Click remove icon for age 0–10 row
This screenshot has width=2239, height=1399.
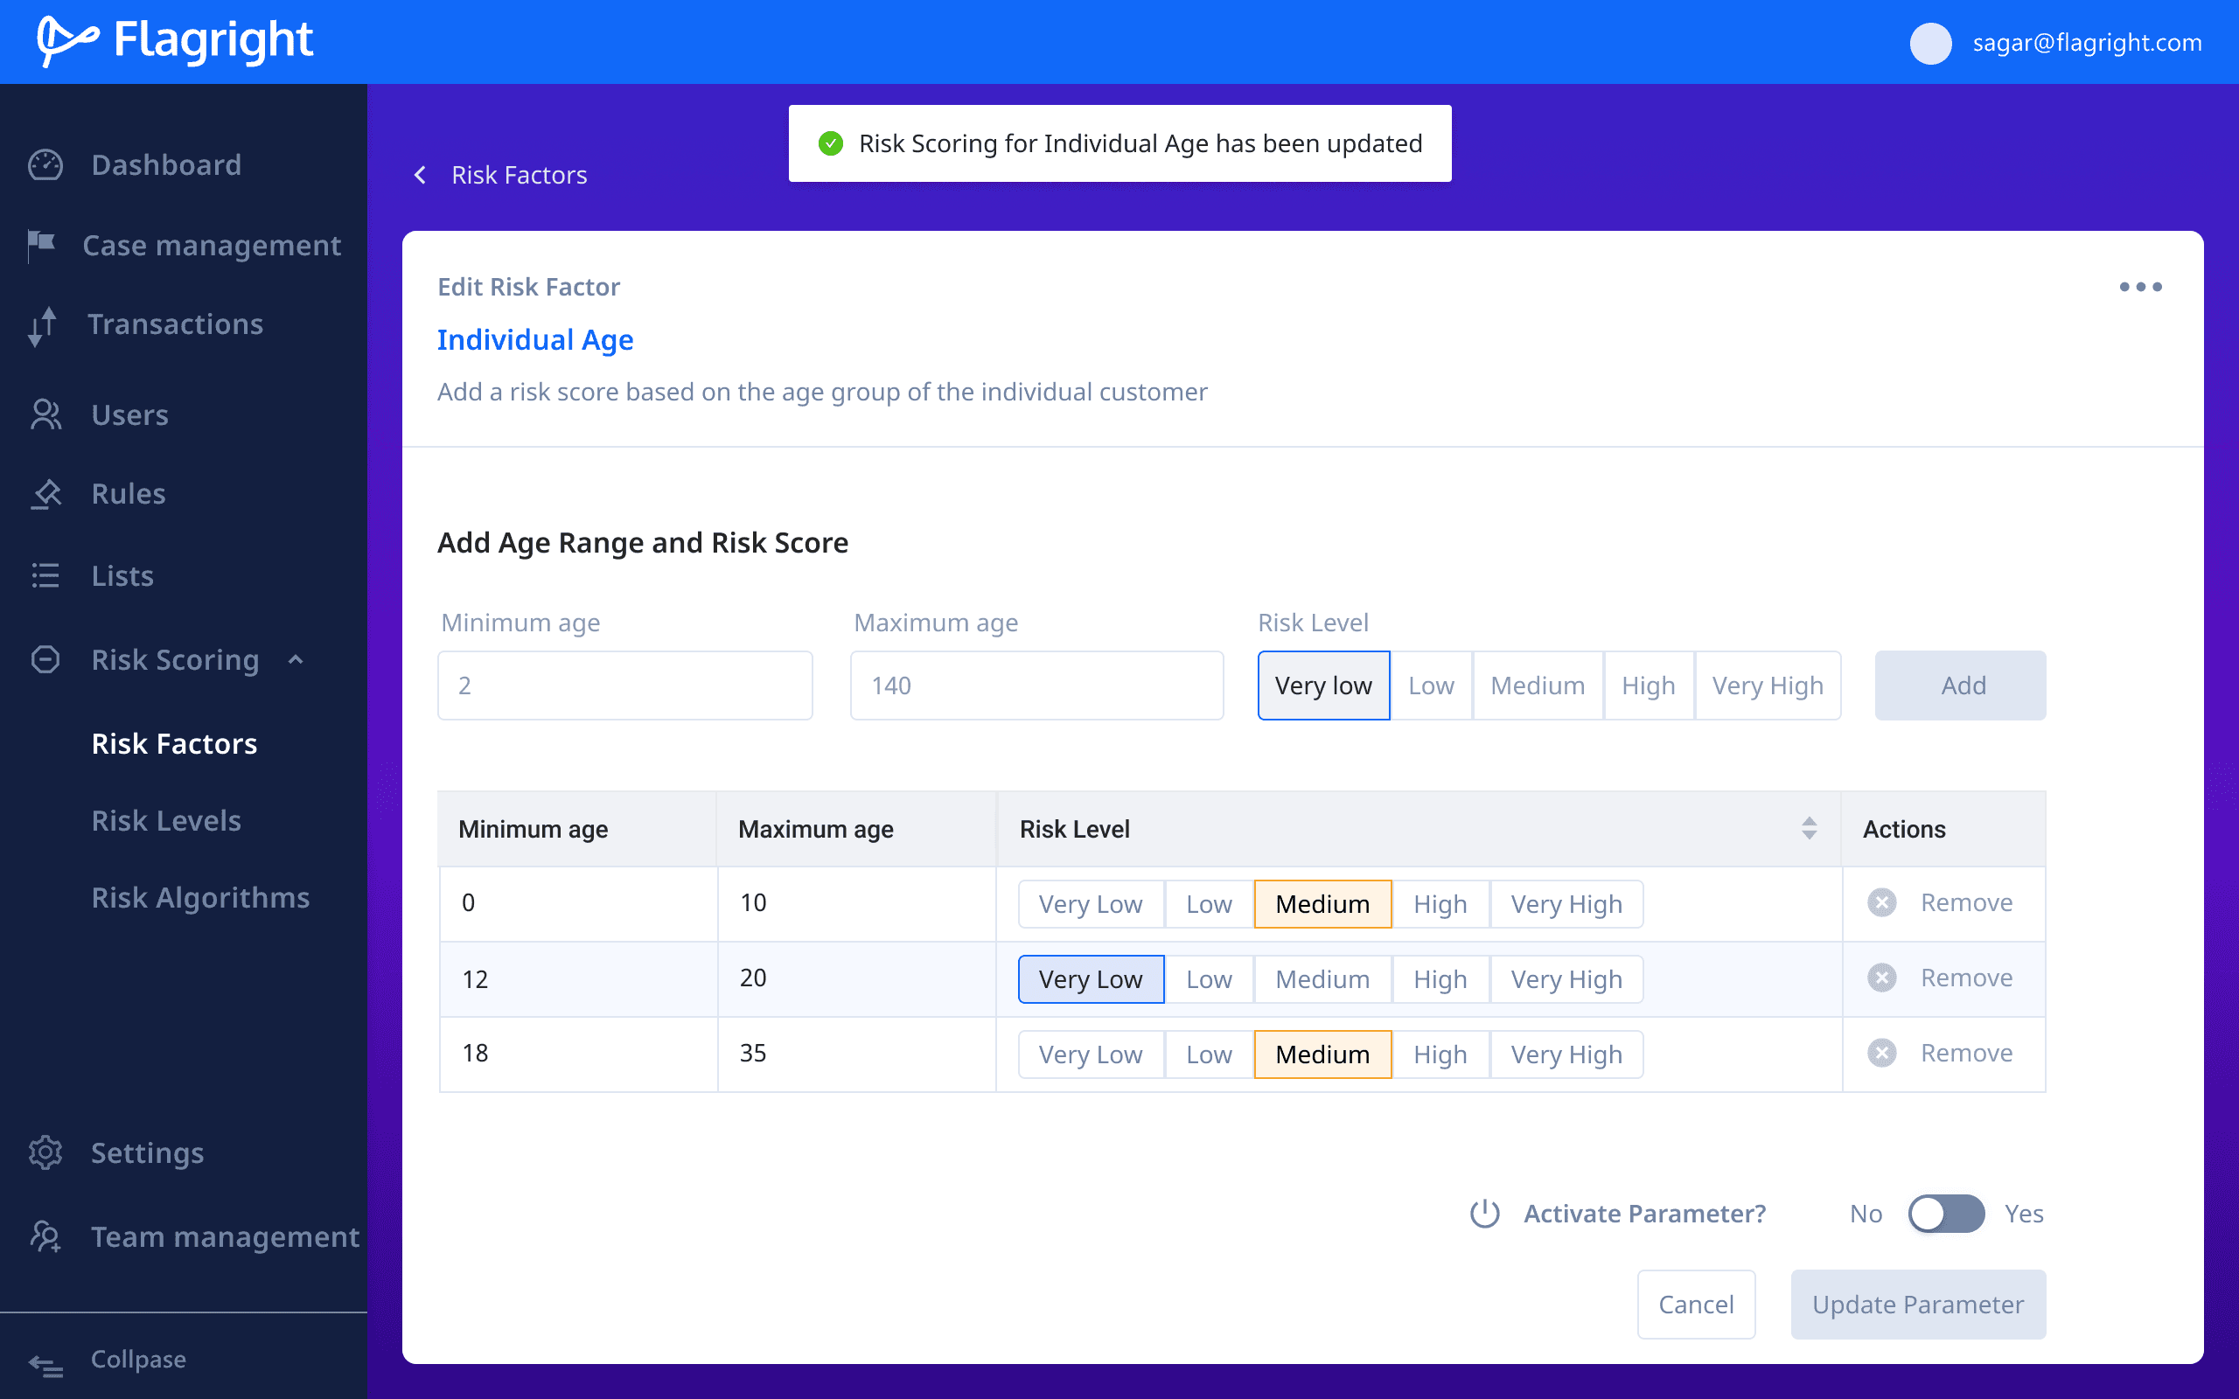pos(1882,903)
